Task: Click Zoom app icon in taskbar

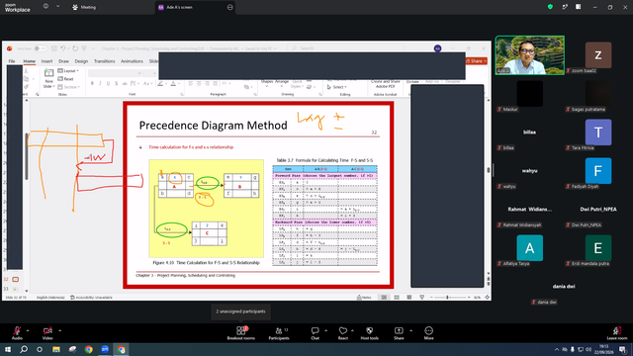Action: point(105,349)
